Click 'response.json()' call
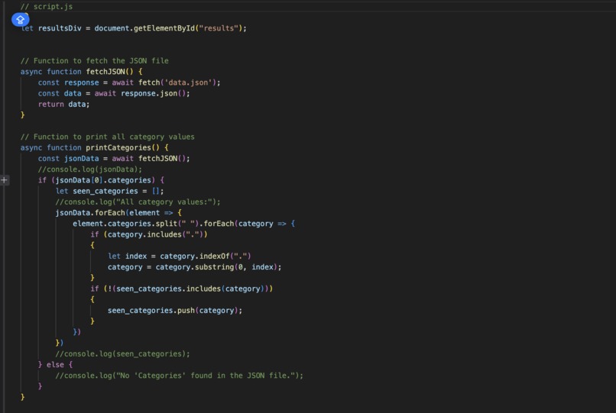Viewport: 616px width, 413px height. pos(153,93)
